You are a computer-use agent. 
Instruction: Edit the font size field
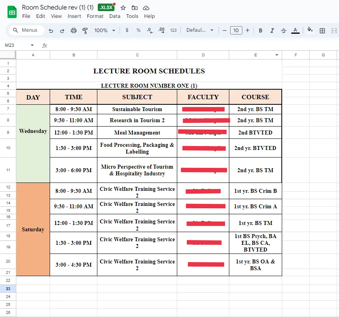(x=236, y=31)
